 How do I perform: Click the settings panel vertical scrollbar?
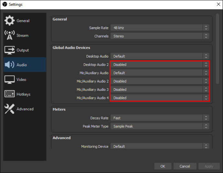point(218,49)
